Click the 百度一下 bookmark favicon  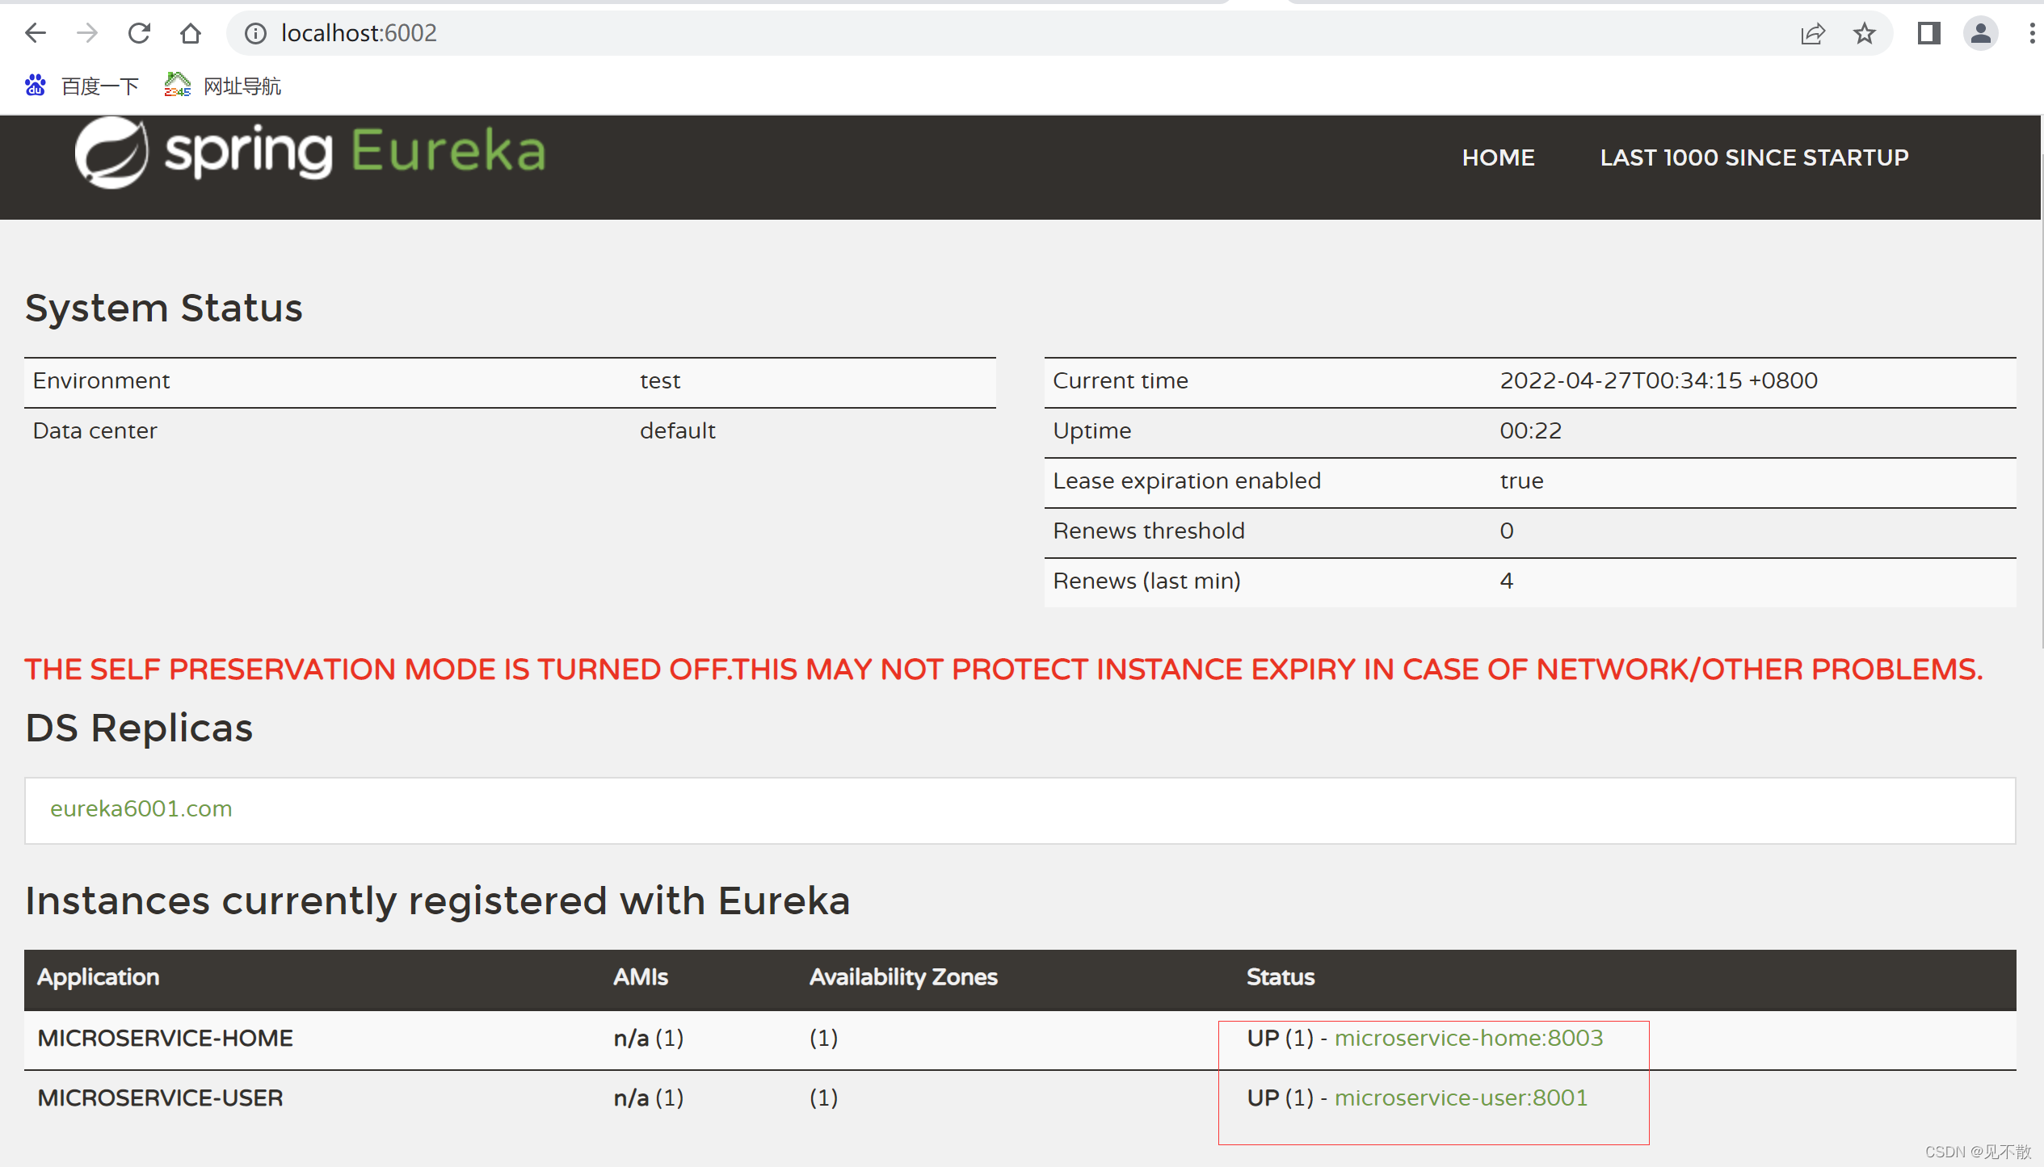[x=36, y=85]
